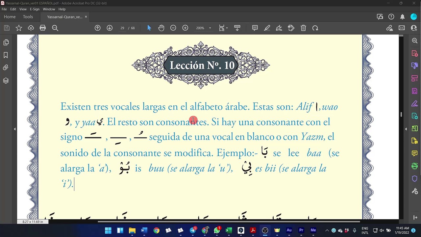Viewport: 421px width, 237px height.
Task: Open Adobe Audition from the taskbar
Action: [289, 230]
